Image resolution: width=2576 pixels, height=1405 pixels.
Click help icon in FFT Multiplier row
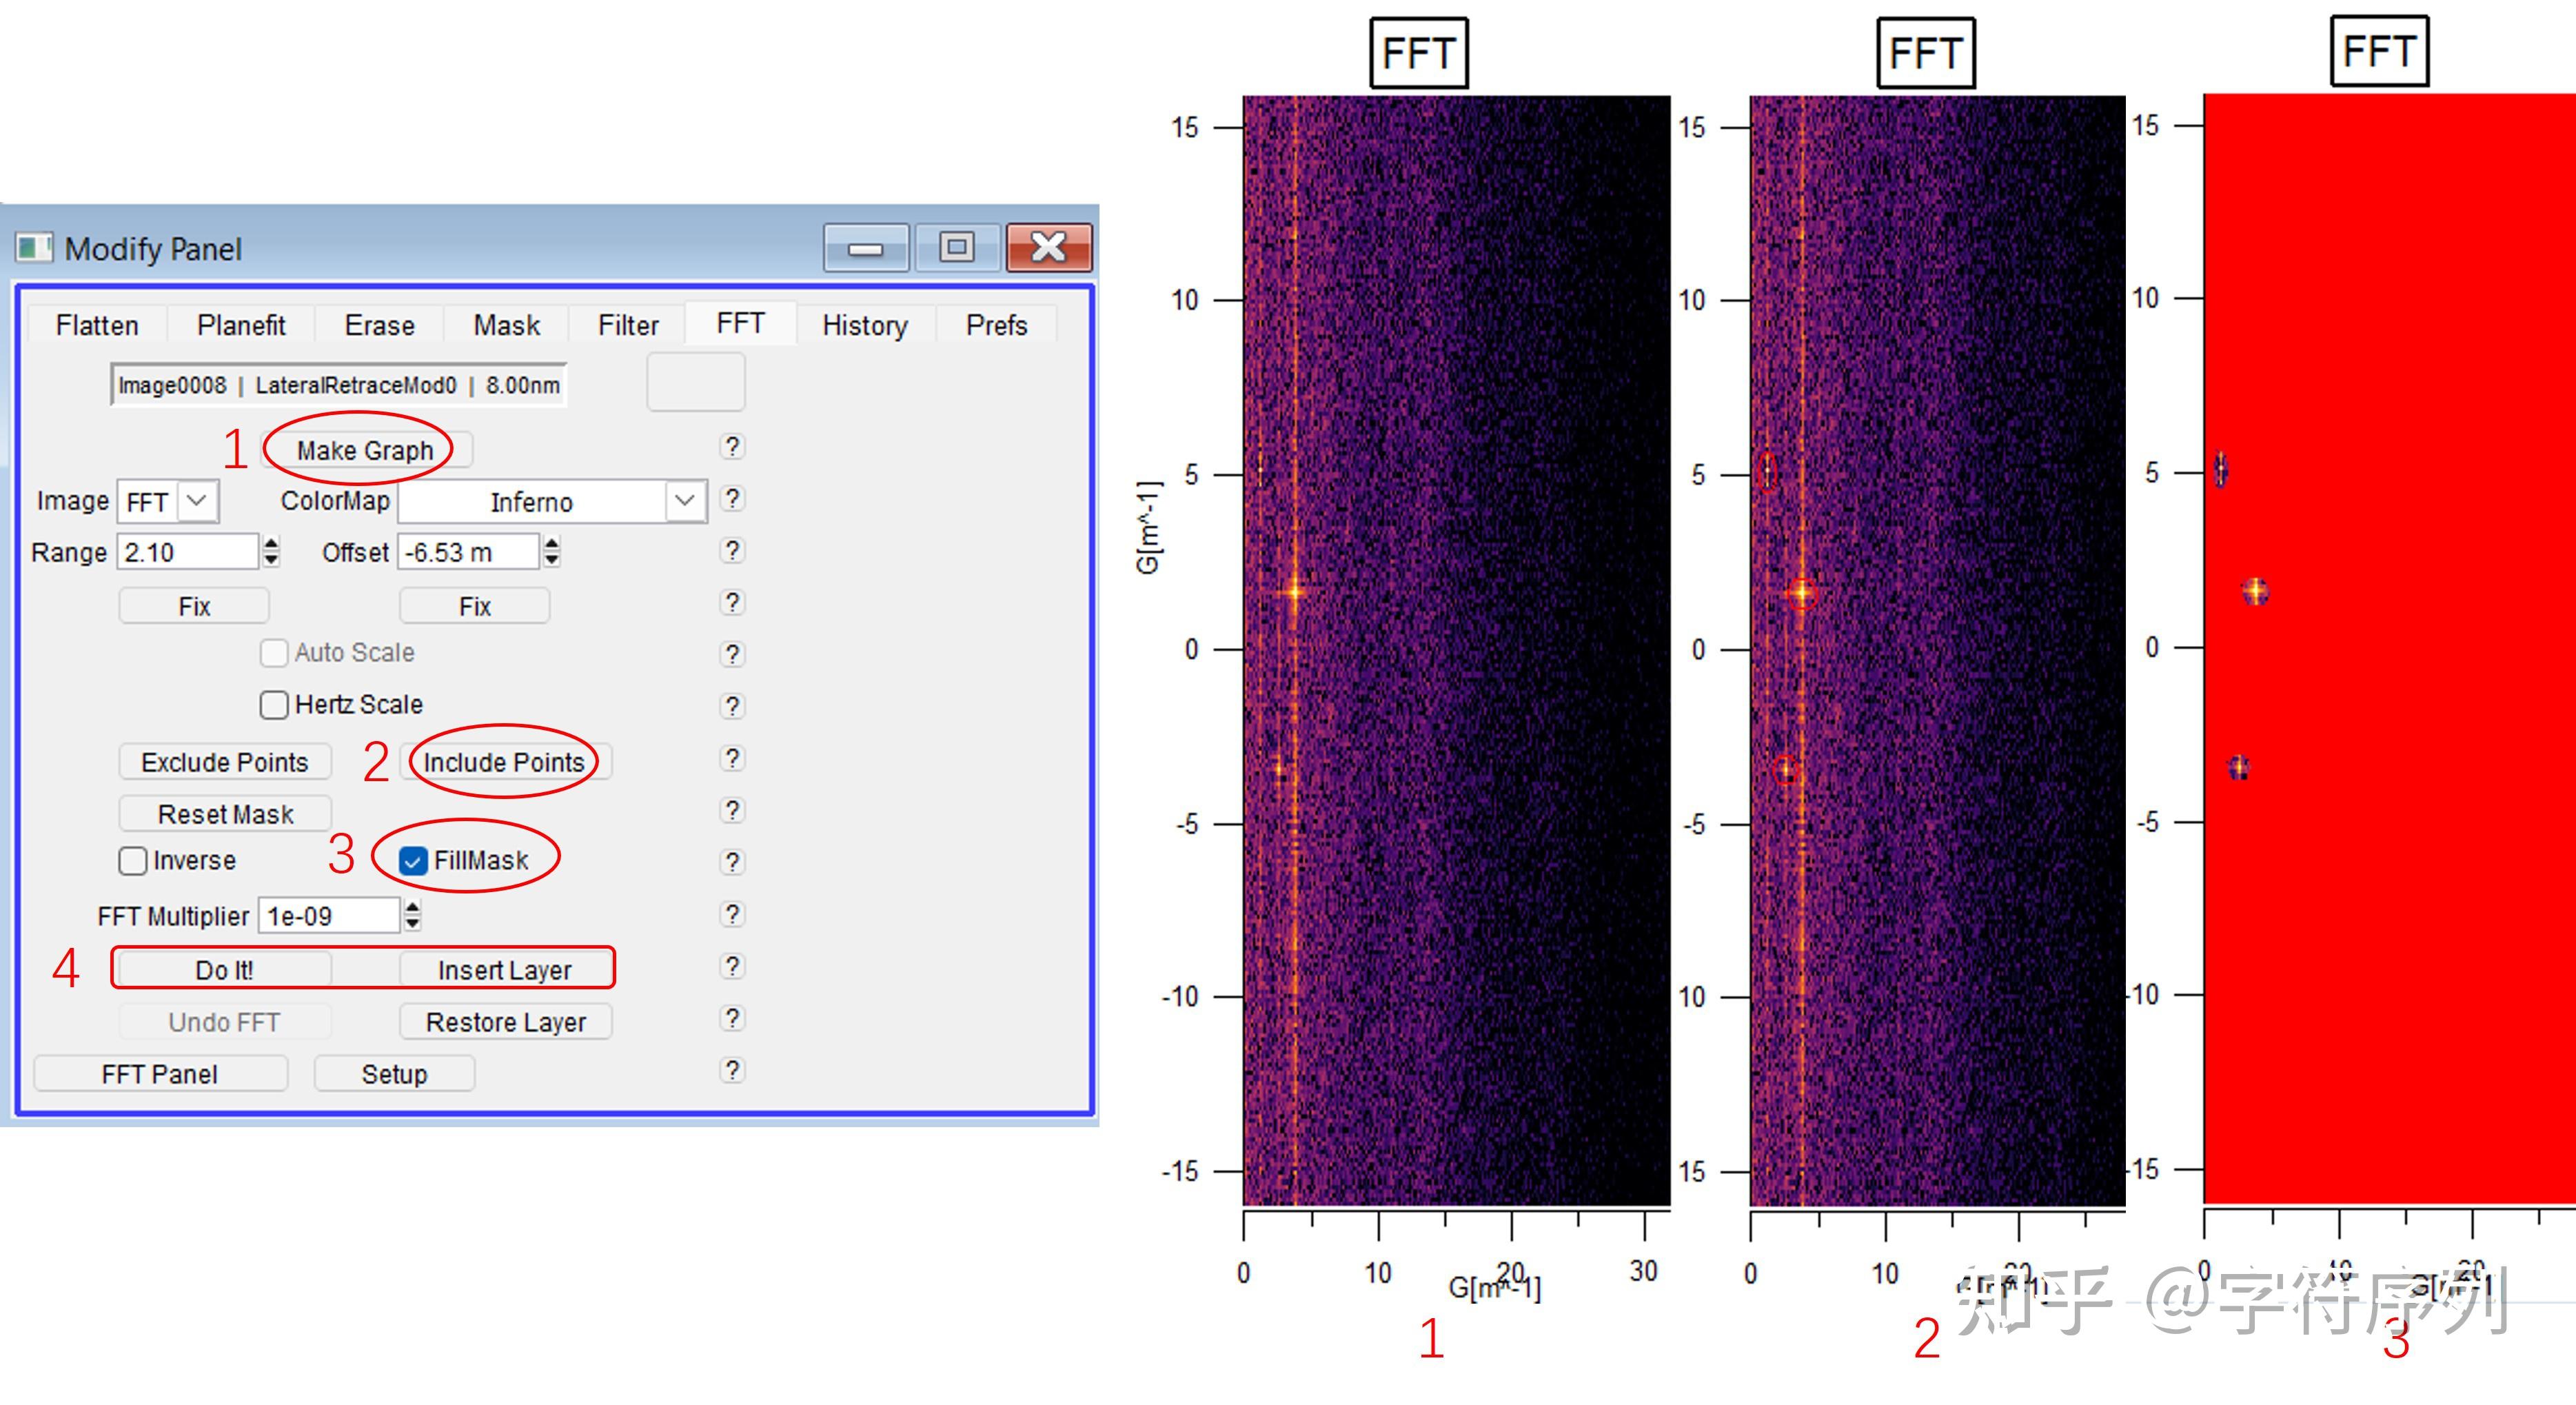tap(732, 914)
